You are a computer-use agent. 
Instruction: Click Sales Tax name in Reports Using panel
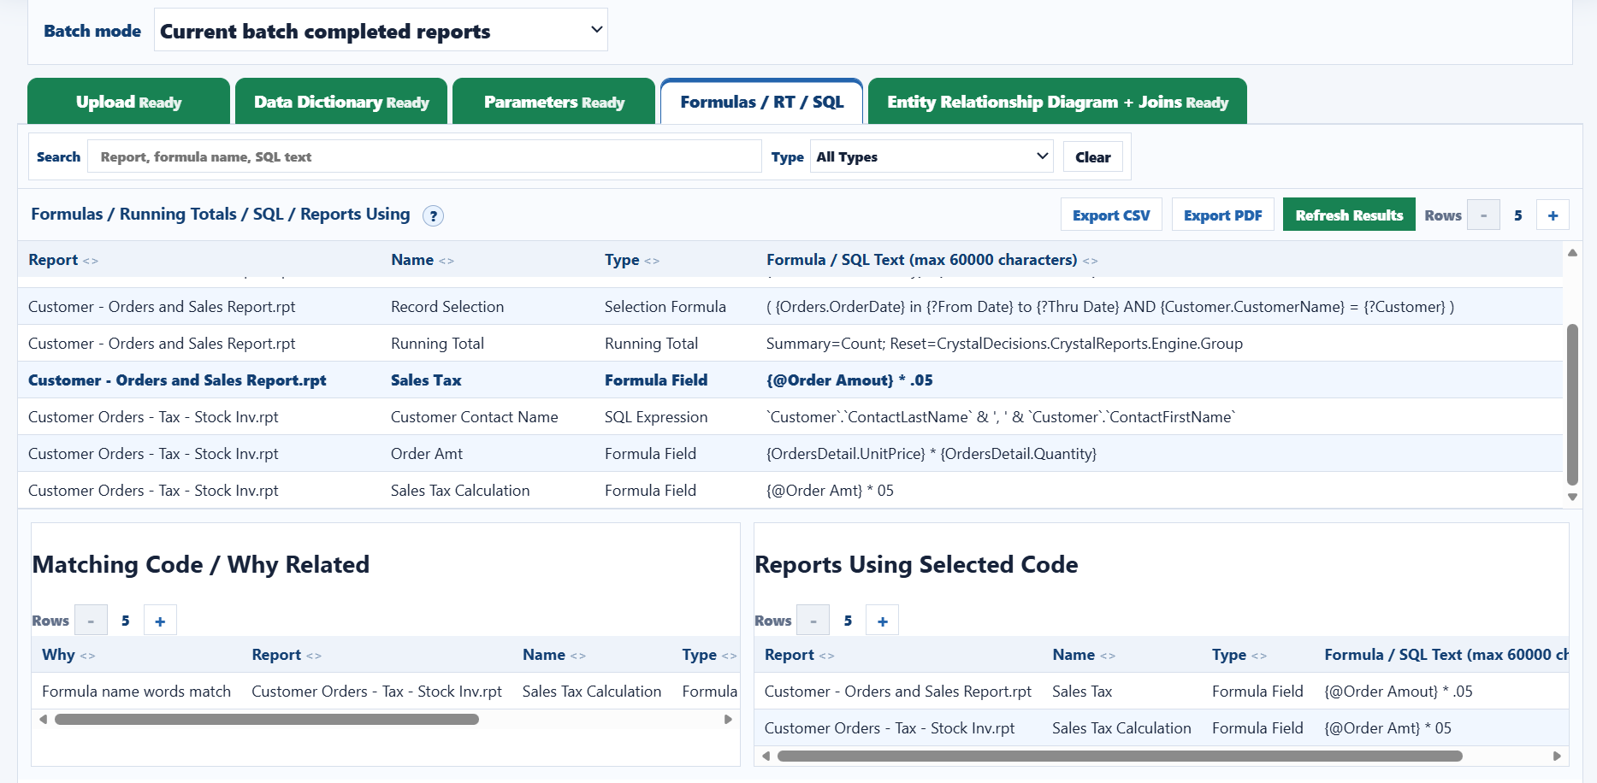[1082, 691]
